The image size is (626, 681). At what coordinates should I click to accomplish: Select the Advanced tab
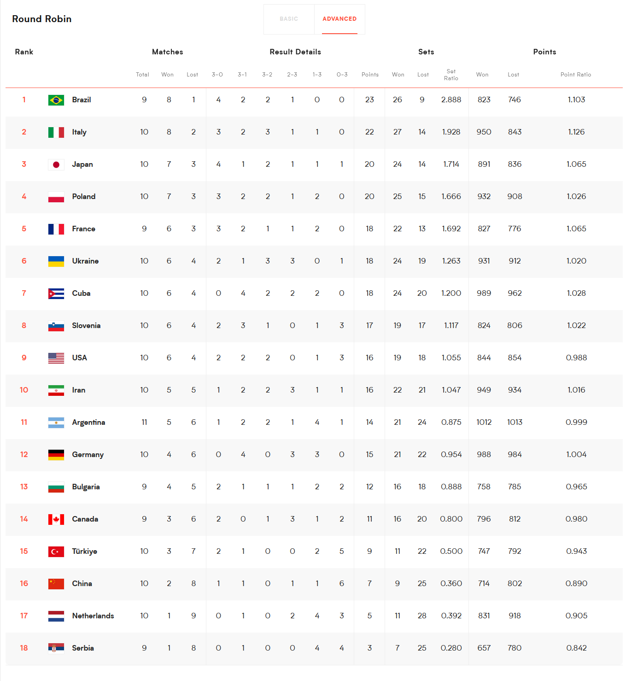(x=339, y=19)
